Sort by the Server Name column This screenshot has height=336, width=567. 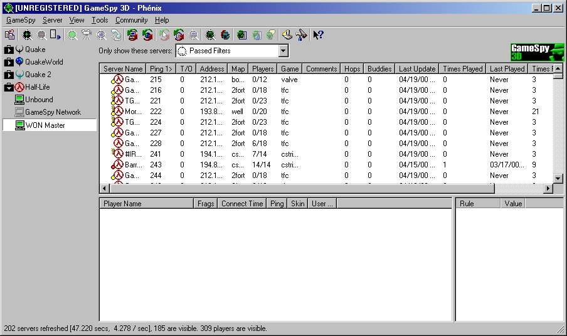click(123, 69)
